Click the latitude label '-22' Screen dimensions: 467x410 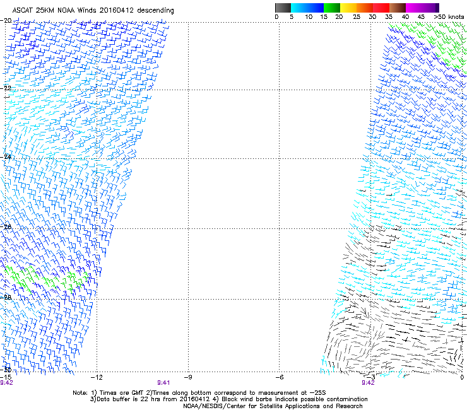(6, 88)
